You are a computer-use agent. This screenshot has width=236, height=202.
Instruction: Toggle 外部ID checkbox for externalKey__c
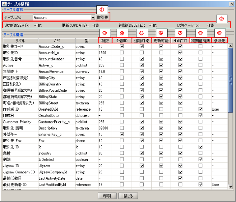click(x=122, y=134)
